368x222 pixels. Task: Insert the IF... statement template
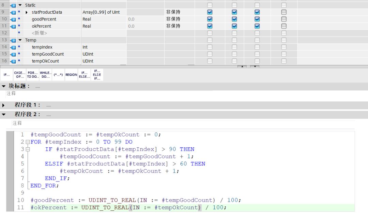click(x=7, y=75)
